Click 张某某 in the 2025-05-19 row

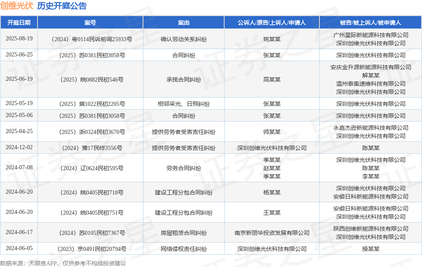coord(272,104)
